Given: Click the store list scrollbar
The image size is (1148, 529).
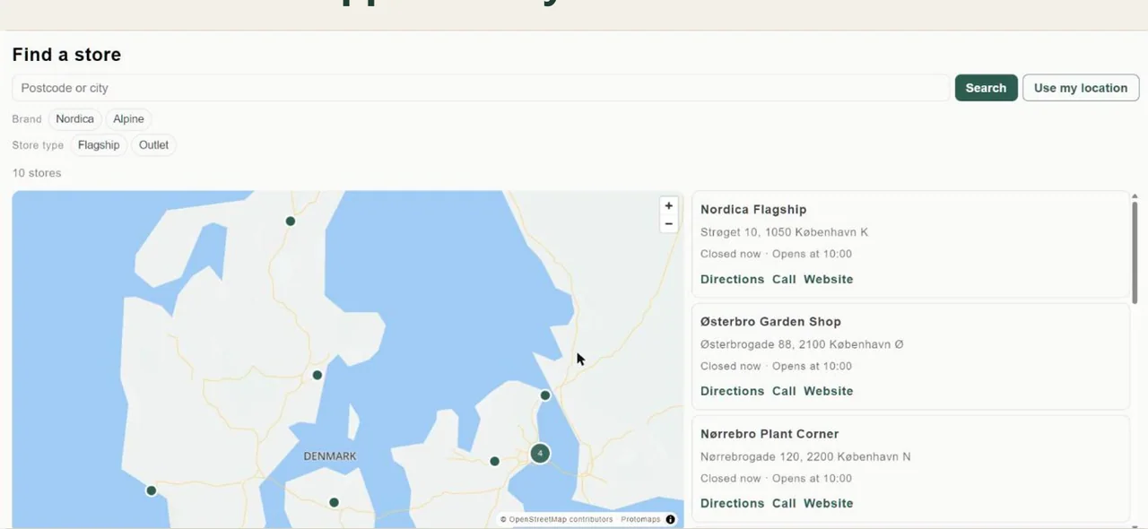Looking at the screenshot, I should click(1135, 251).
